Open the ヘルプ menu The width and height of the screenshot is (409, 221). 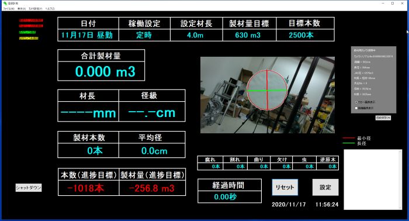pos(50,9)
